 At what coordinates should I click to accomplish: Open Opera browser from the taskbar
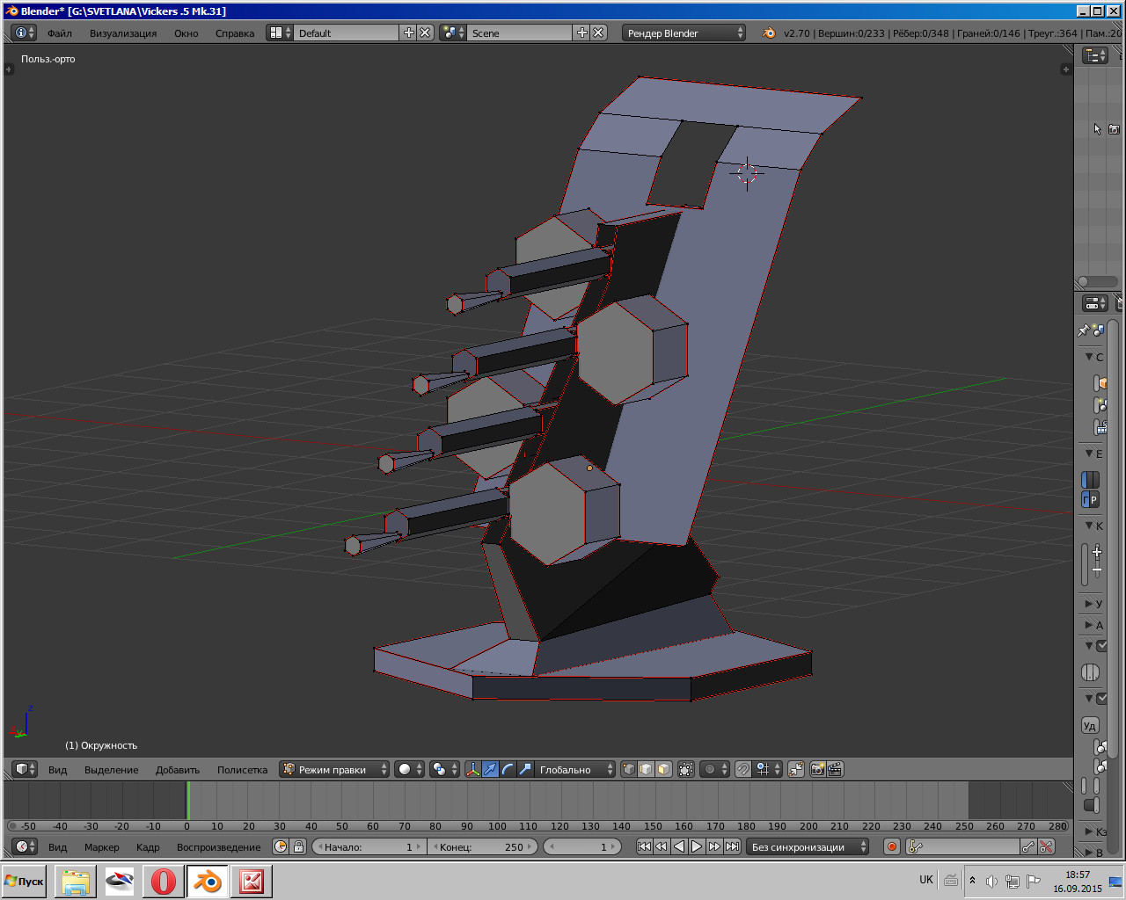tap(164, 881)
